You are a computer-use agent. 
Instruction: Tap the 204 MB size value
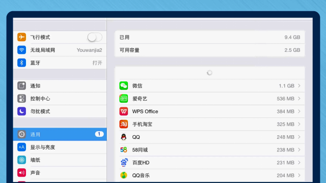[x=285, y=175]
